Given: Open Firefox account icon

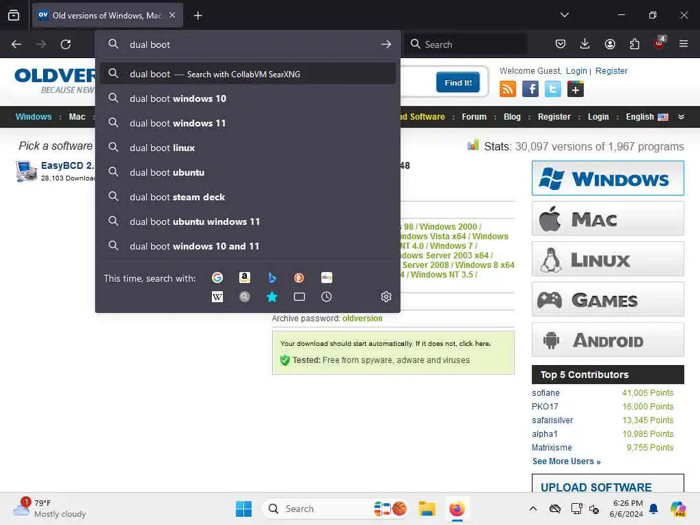Looking at the screenshot, I should click(x=610, y=44).
